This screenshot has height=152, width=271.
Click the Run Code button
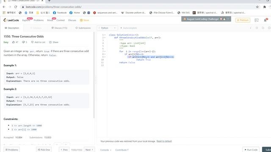click(x=251, y=149)
